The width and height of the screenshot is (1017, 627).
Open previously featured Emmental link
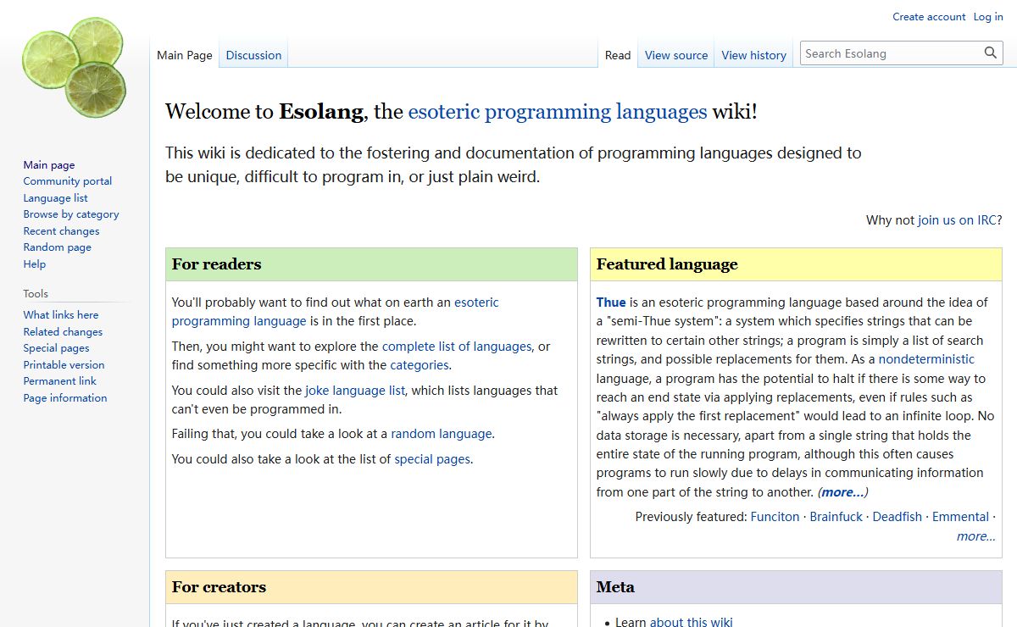[960, 517]
